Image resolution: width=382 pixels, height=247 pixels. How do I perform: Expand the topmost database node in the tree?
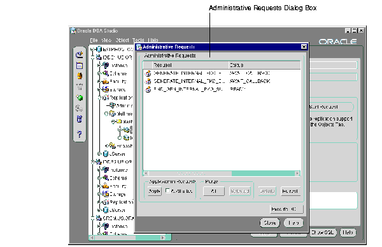[x=92, y=50]
